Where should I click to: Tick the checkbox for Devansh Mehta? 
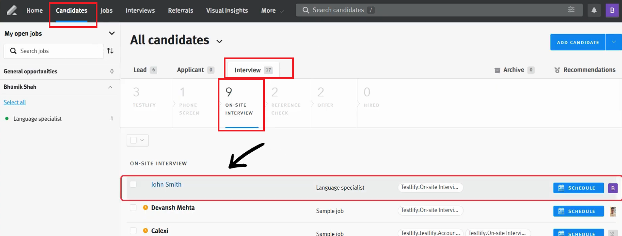133,207
